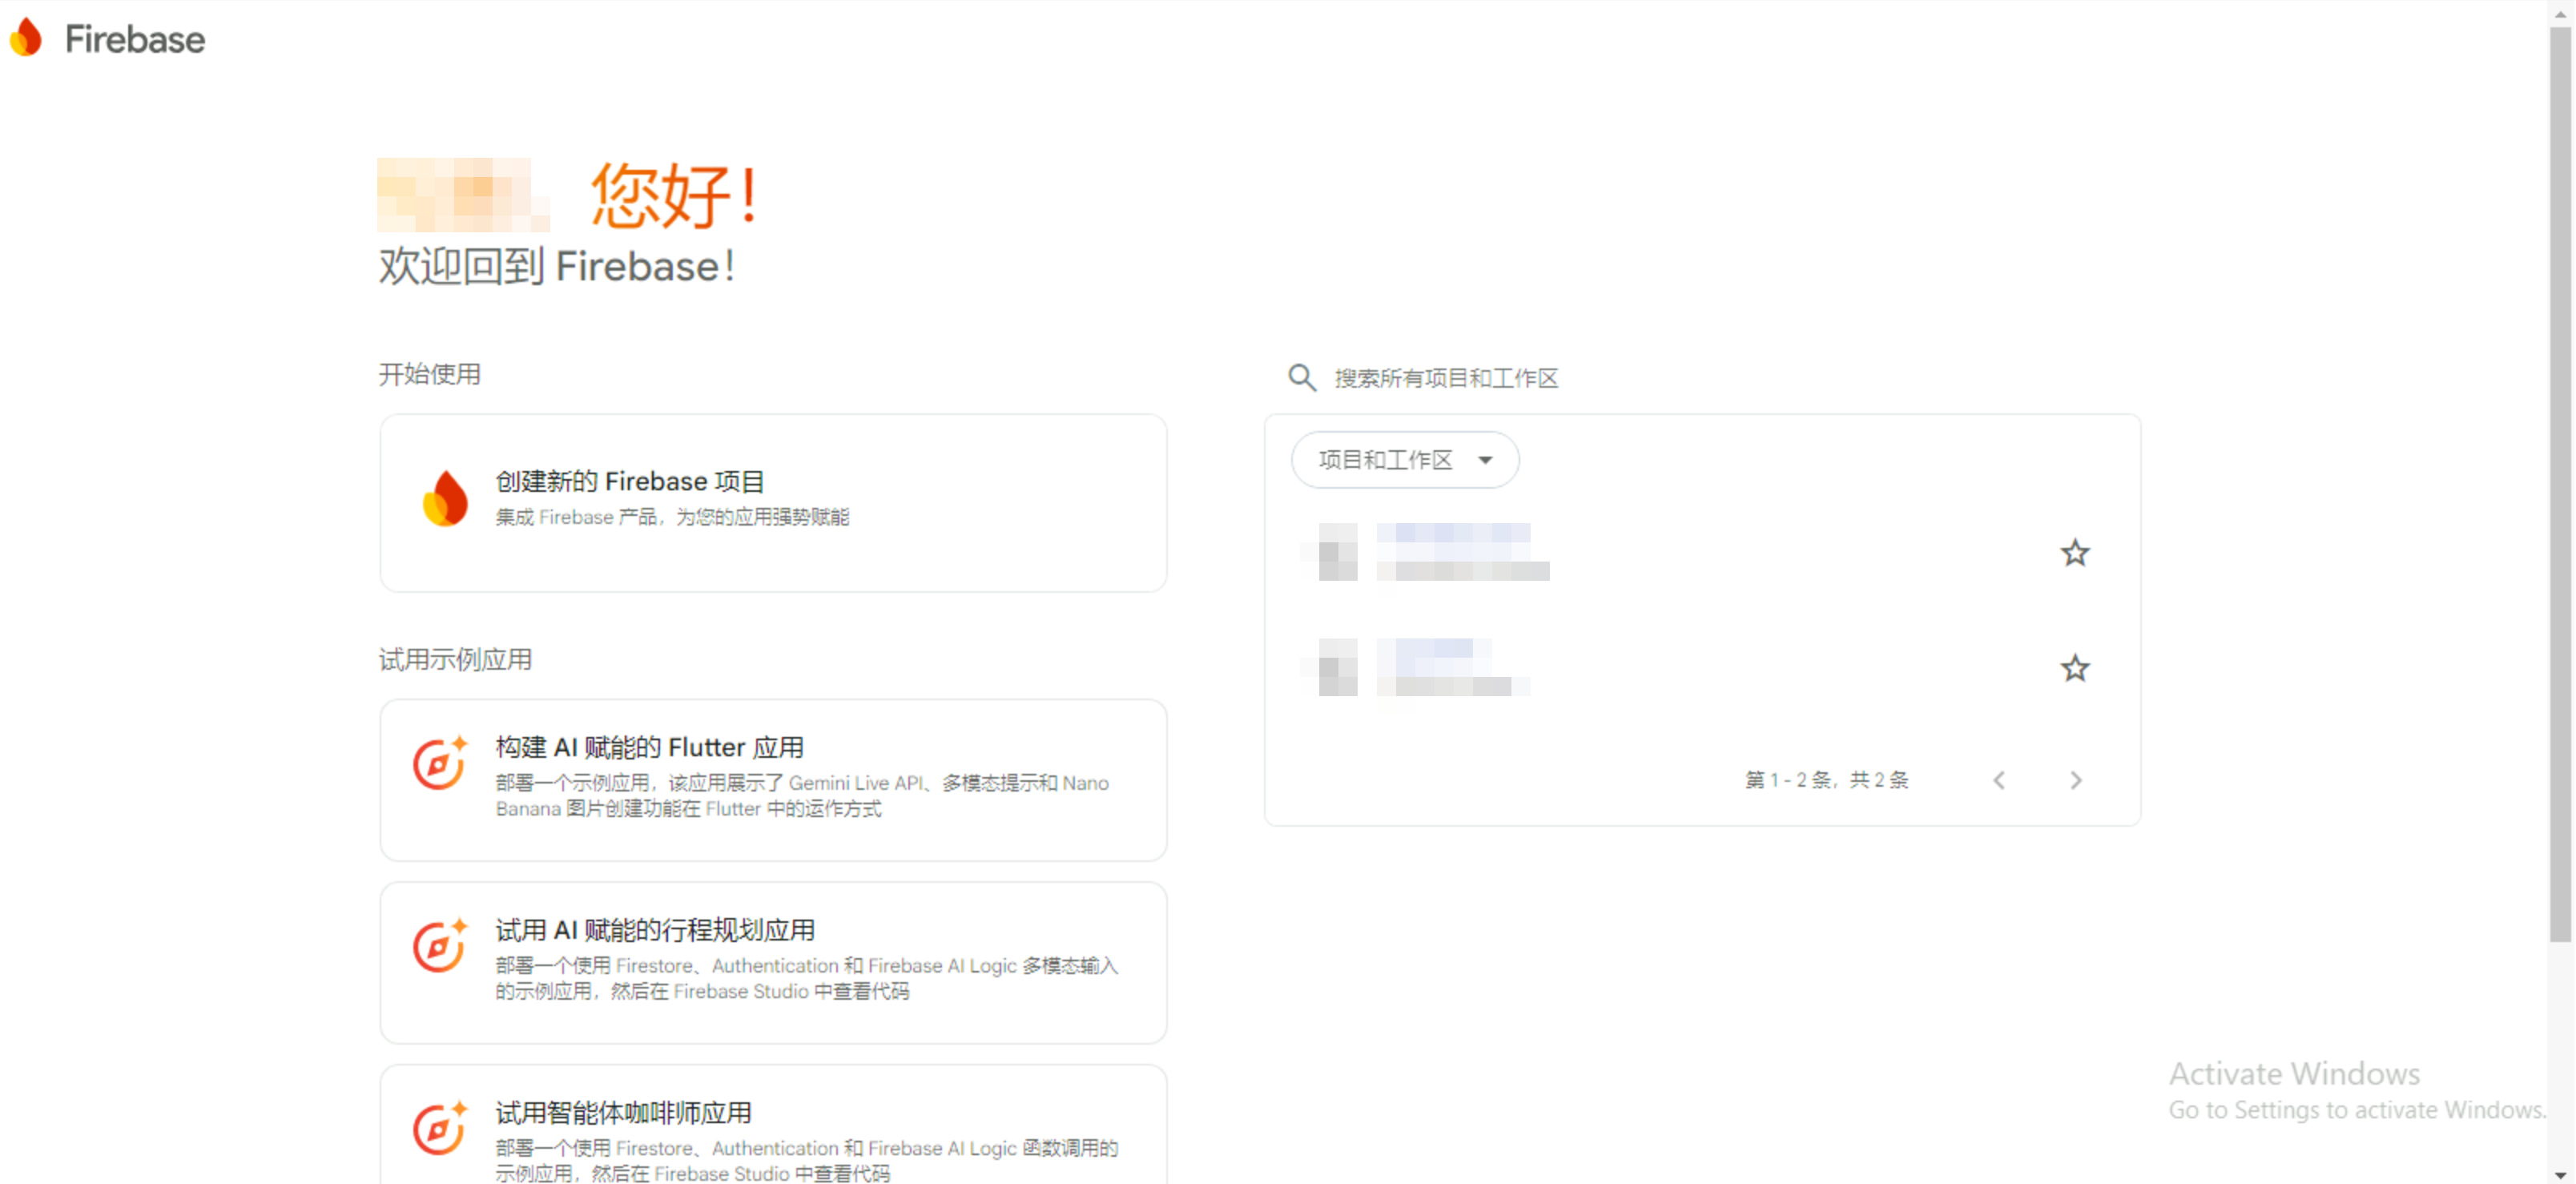Open 创建新的 Firebase 项目 card
2576x1184 pixels.
tap(630, 482)
